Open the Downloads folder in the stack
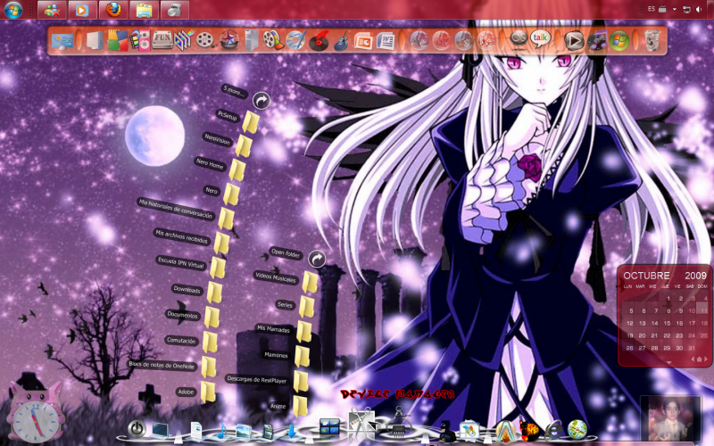The image size is (714, 446). 214,293
